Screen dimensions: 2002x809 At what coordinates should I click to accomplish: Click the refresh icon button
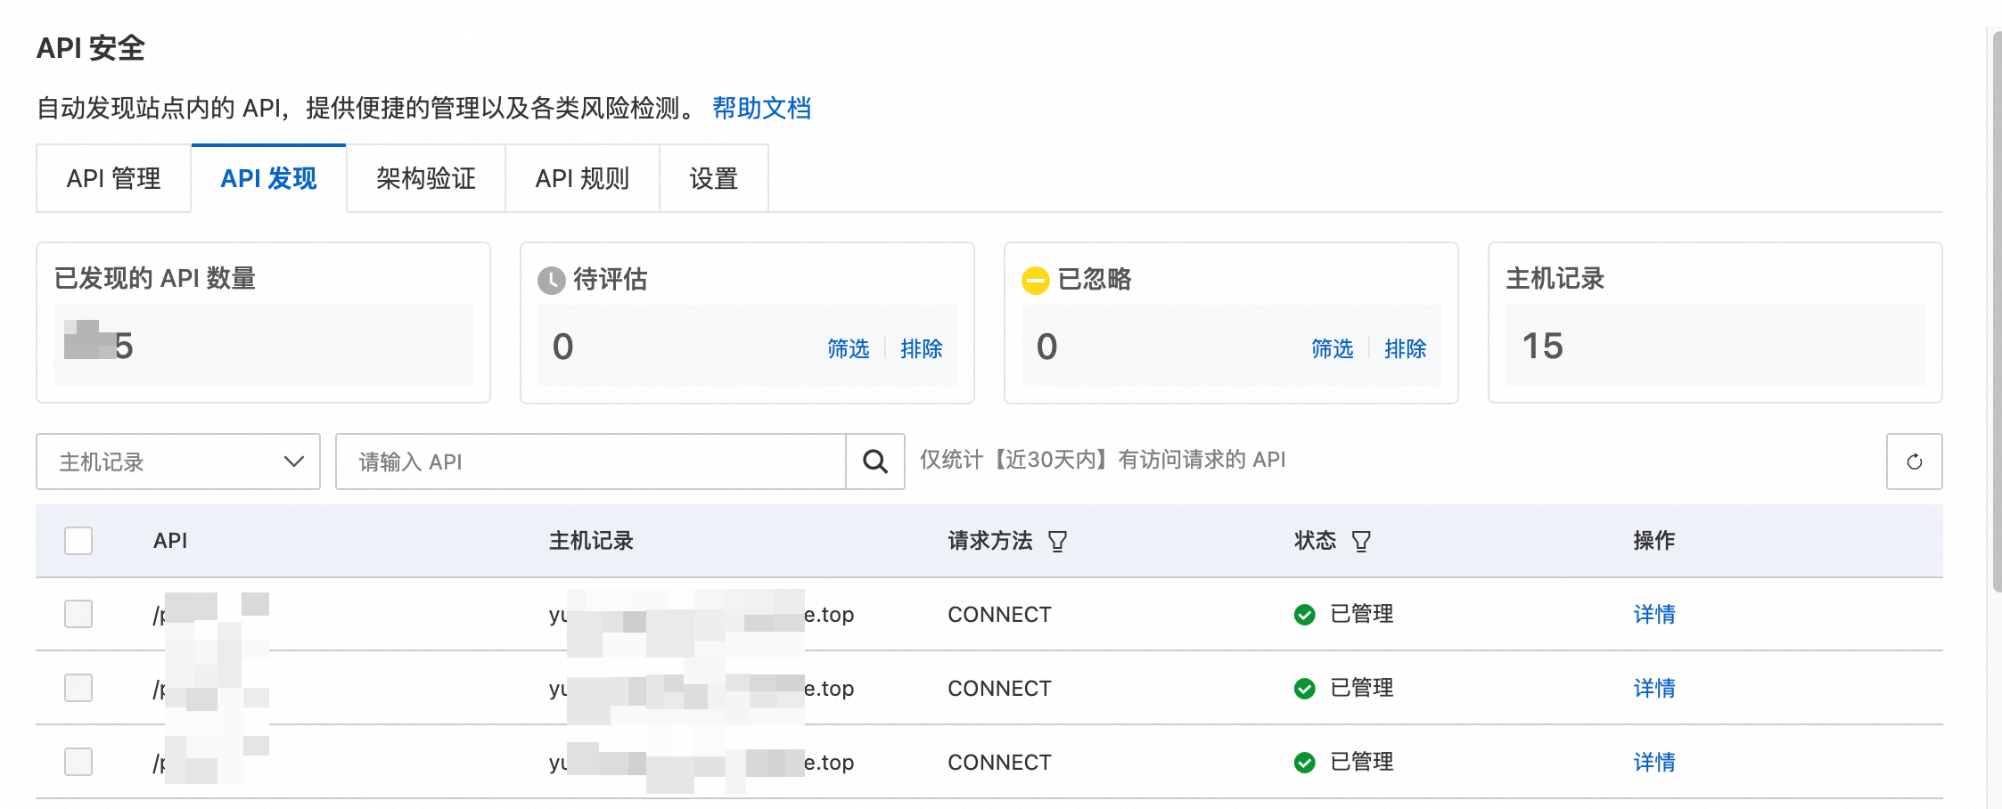tap(1914, 462)
